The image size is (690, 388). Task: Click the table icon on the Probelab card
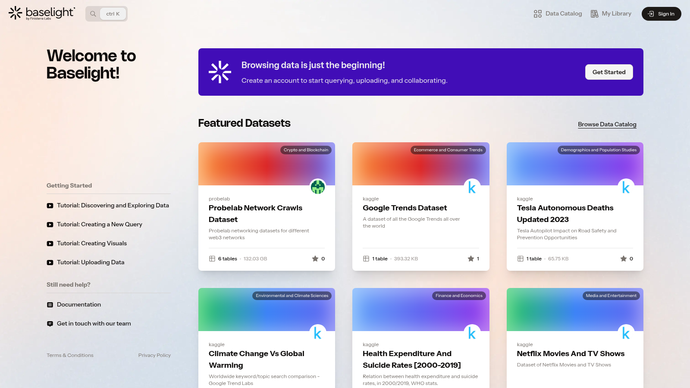tap(212, 259)
